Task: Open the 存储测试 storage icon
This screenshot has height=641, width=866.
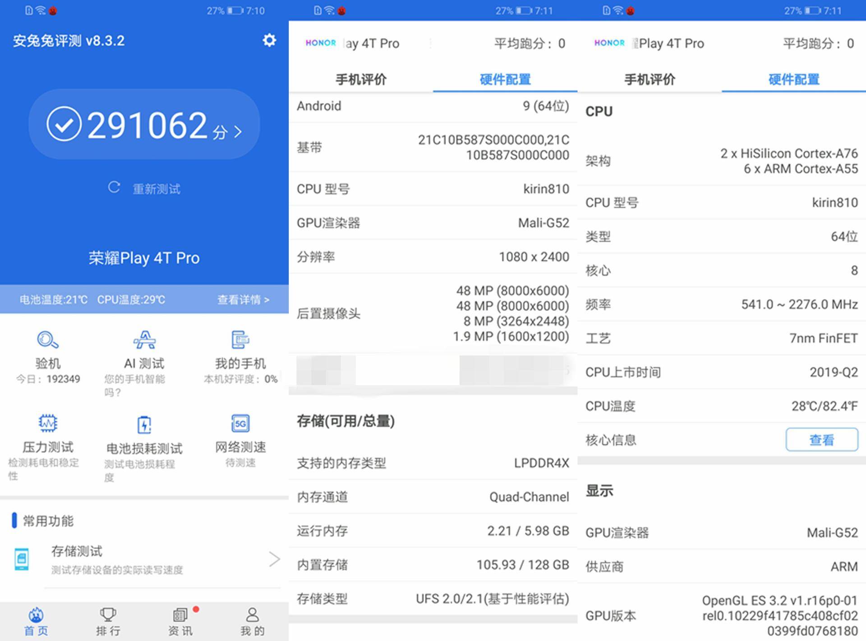Action: click(22, 559)
